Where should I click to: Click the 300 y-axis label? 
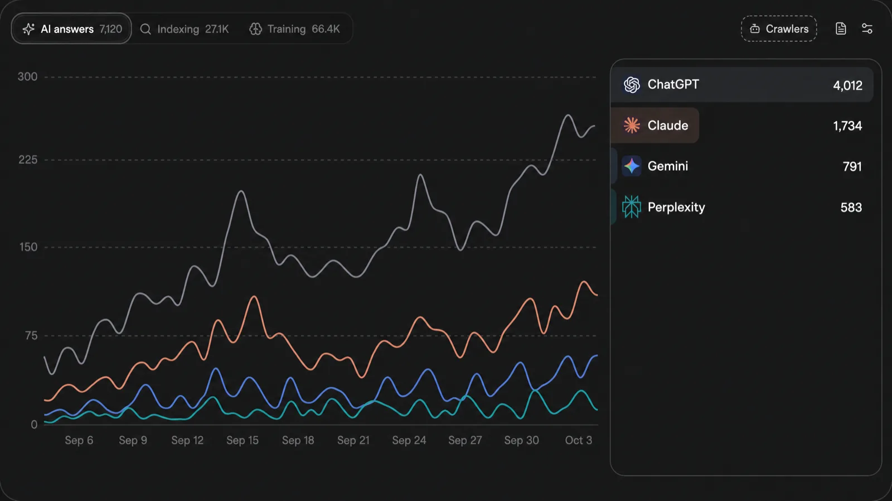28,77
